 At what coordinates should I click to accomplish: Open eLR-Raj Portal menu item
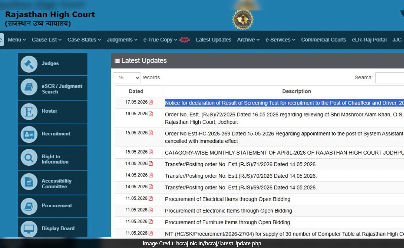tap(369, 40)
